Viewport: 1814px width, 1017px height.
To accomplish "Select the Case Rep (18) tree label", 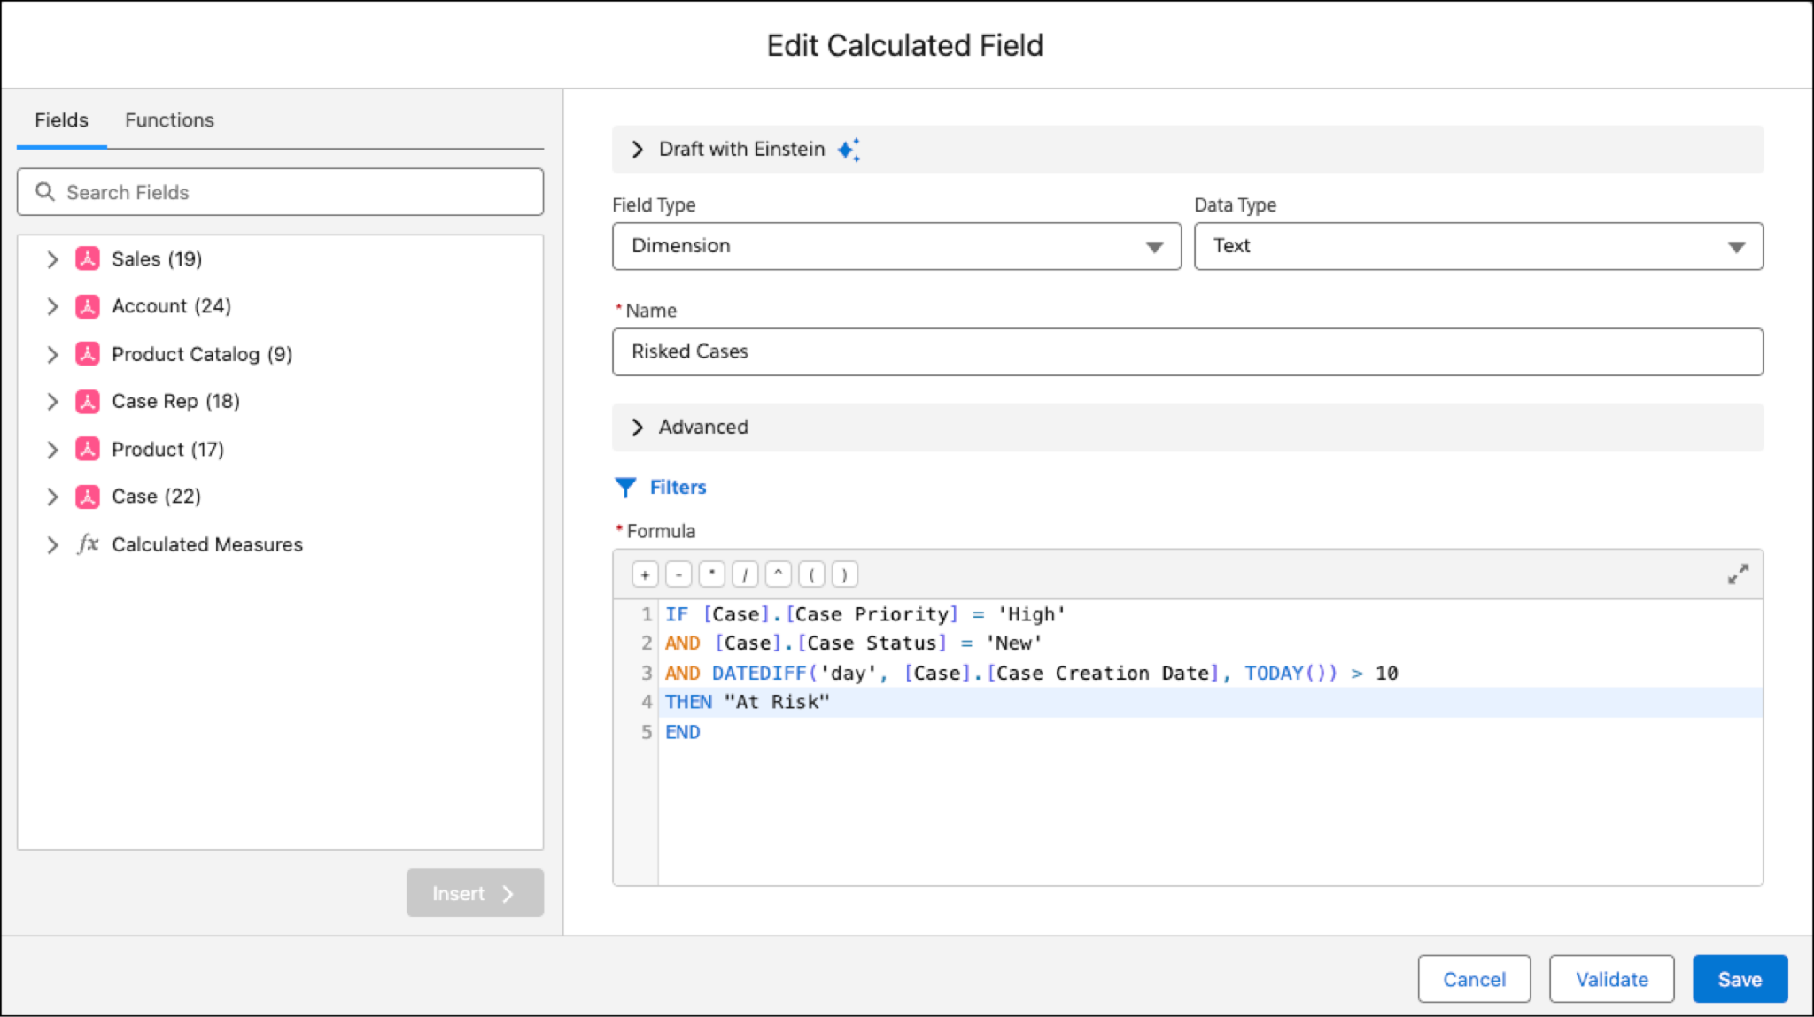I will [x=176, y=401].
